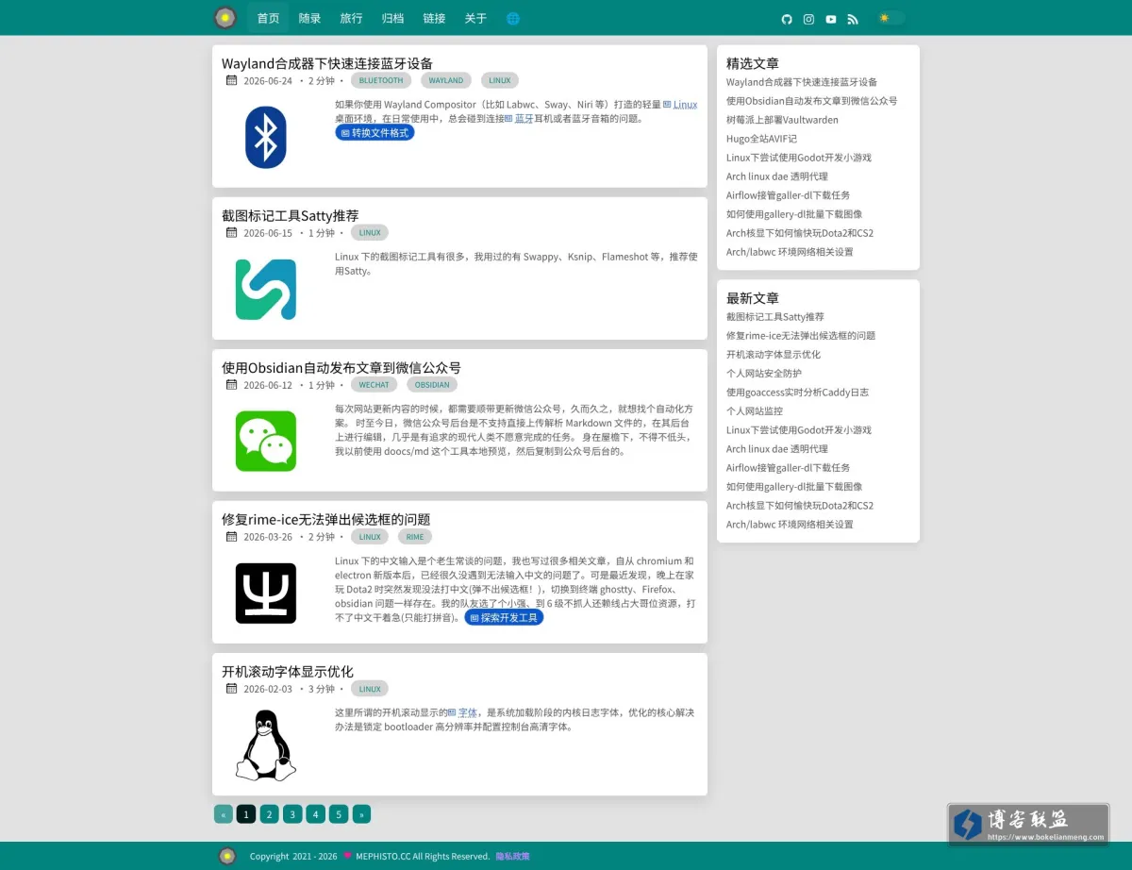Select the RIME tag

415,537
